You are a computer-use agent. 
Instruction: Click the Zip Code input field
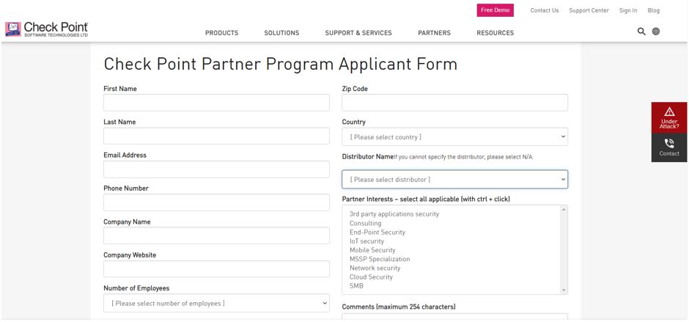(x=454, y=103)
